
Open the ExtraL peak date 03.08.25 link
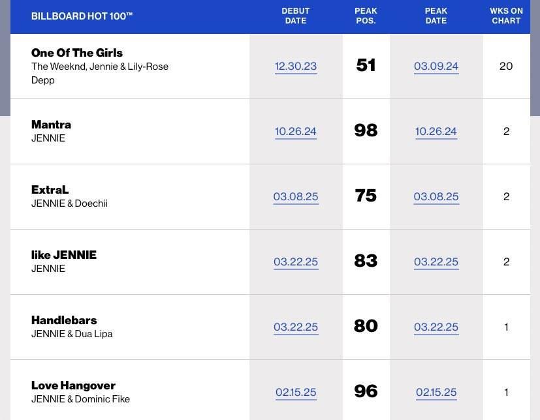436,196
